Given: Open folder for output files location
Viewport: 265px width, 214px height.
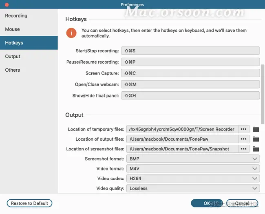Looking at the screenshot, I should (256, 139).
